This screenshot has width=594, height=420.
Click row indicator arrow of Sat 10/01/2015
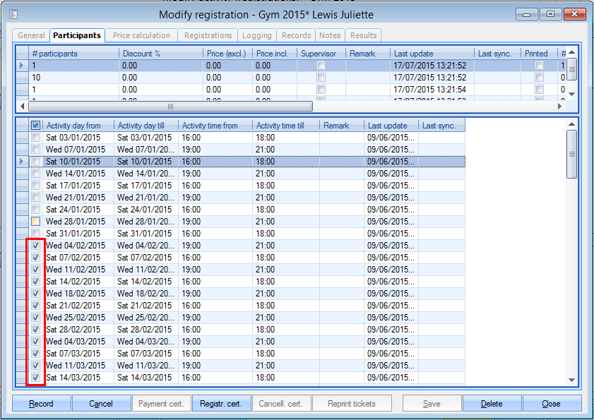tap(21, 162)
